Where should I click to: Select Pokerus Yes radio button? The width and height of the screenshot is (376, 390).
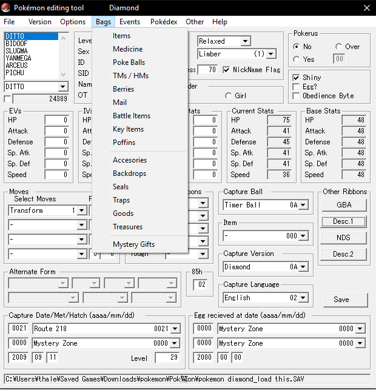296,59
